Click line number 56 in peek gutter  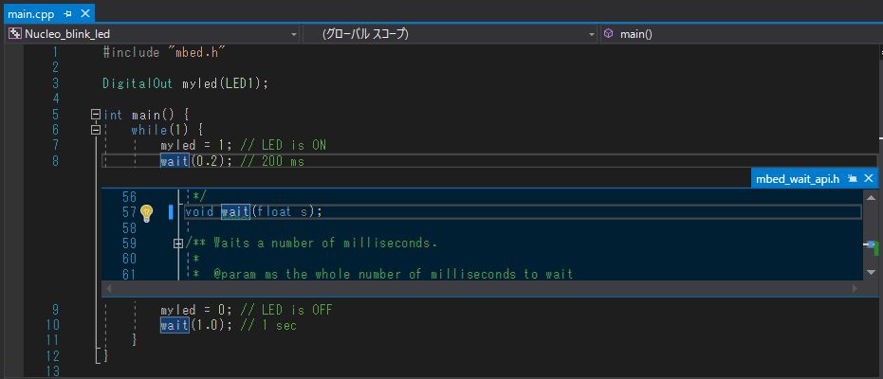(x=130, y=197)
